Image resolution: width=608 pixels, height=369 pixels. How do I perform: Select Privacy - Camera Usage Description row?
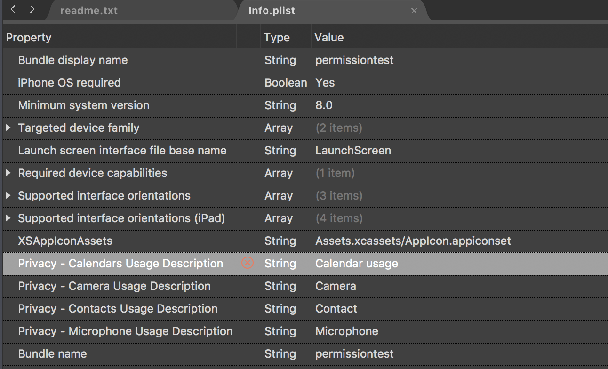(x=114, y=286)
